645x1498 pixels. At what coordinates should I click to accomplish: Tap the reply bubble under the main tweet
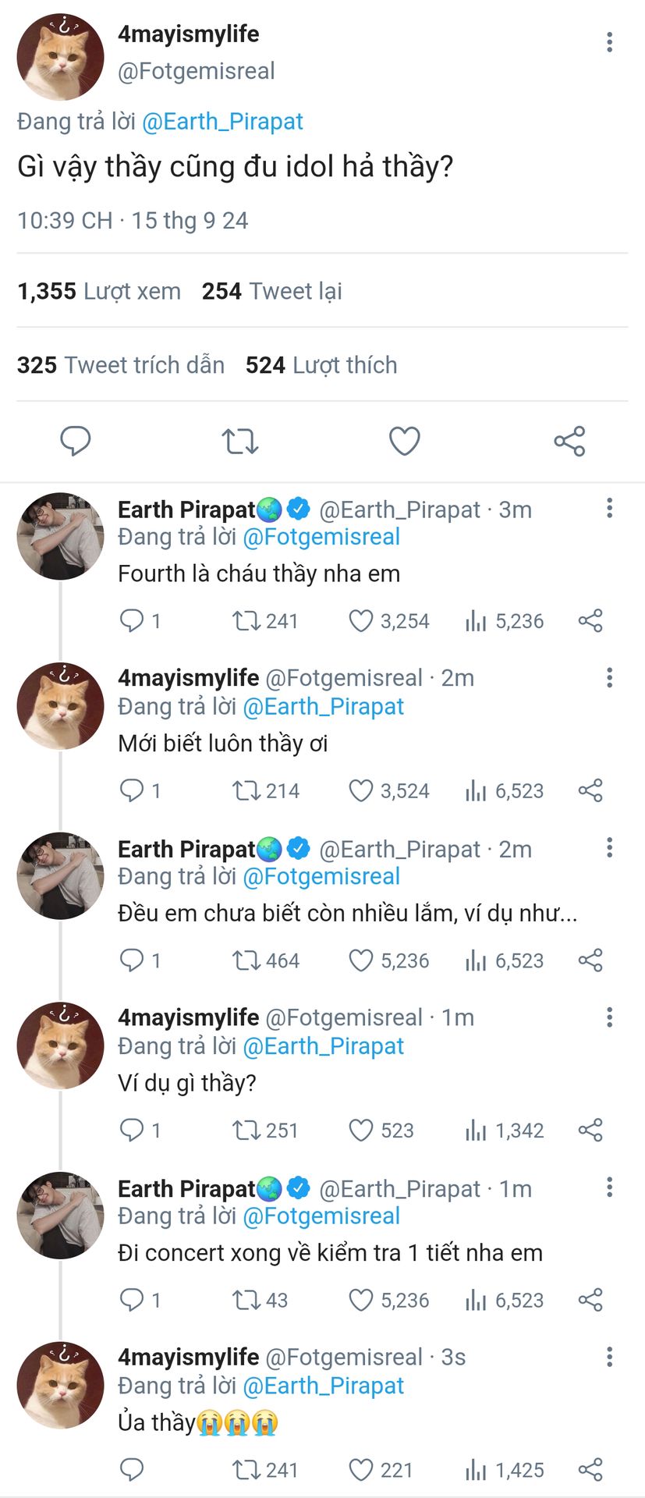[x=76, y=441]
